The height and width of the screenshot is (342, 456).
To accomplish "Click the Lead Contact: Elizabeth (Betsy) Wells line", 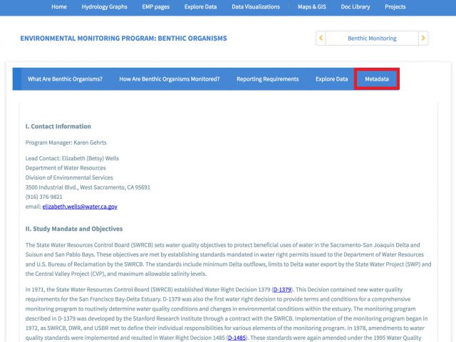I will (x=72, y=158).
